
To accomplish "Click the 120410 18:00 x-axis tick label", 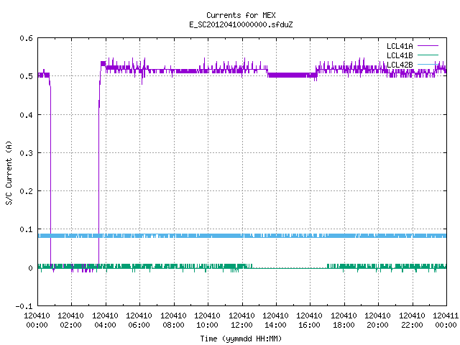I will [x=344, y=321].
